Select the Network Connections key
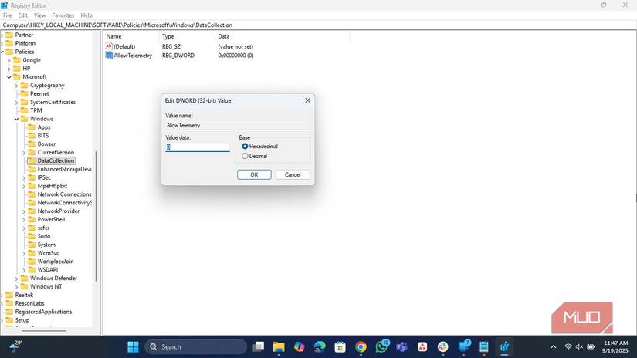Image resolution: width=637 pixels, height=358 pixels. point(64,194)
